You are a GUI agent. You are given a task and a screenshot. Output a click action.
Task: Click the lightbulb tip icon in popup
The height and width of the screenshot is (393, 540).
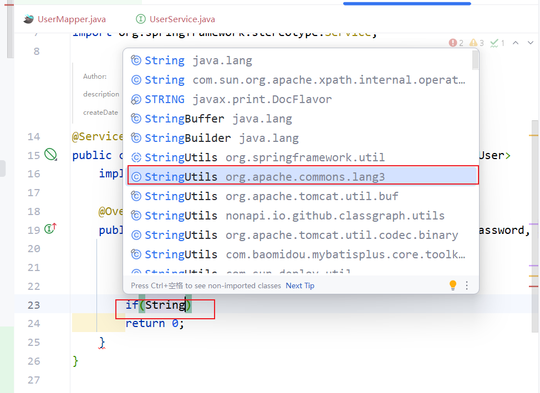click(453, 285)
